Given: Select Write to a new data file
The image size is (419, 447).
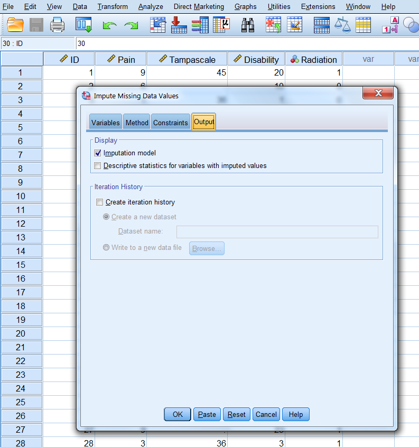Looking at the screenshot, I should click(106, 247).
